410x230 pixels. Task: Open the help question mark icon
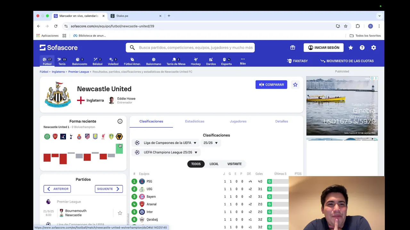[362, 48]
